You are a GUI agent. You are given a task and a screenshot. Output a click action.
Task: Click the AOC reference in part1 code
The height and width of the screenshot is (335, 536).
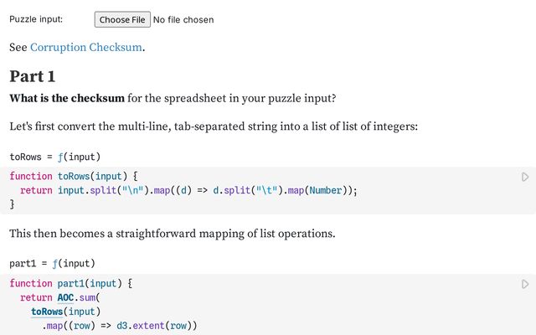[x=65, y=297]
